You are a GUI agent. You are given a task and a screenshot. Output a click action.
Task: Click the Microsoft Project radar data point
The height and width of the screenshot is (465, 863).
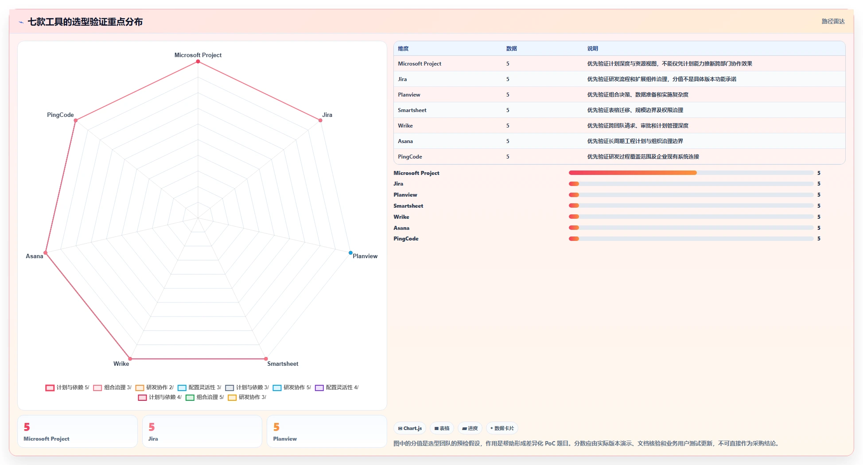tap(198, 62)
